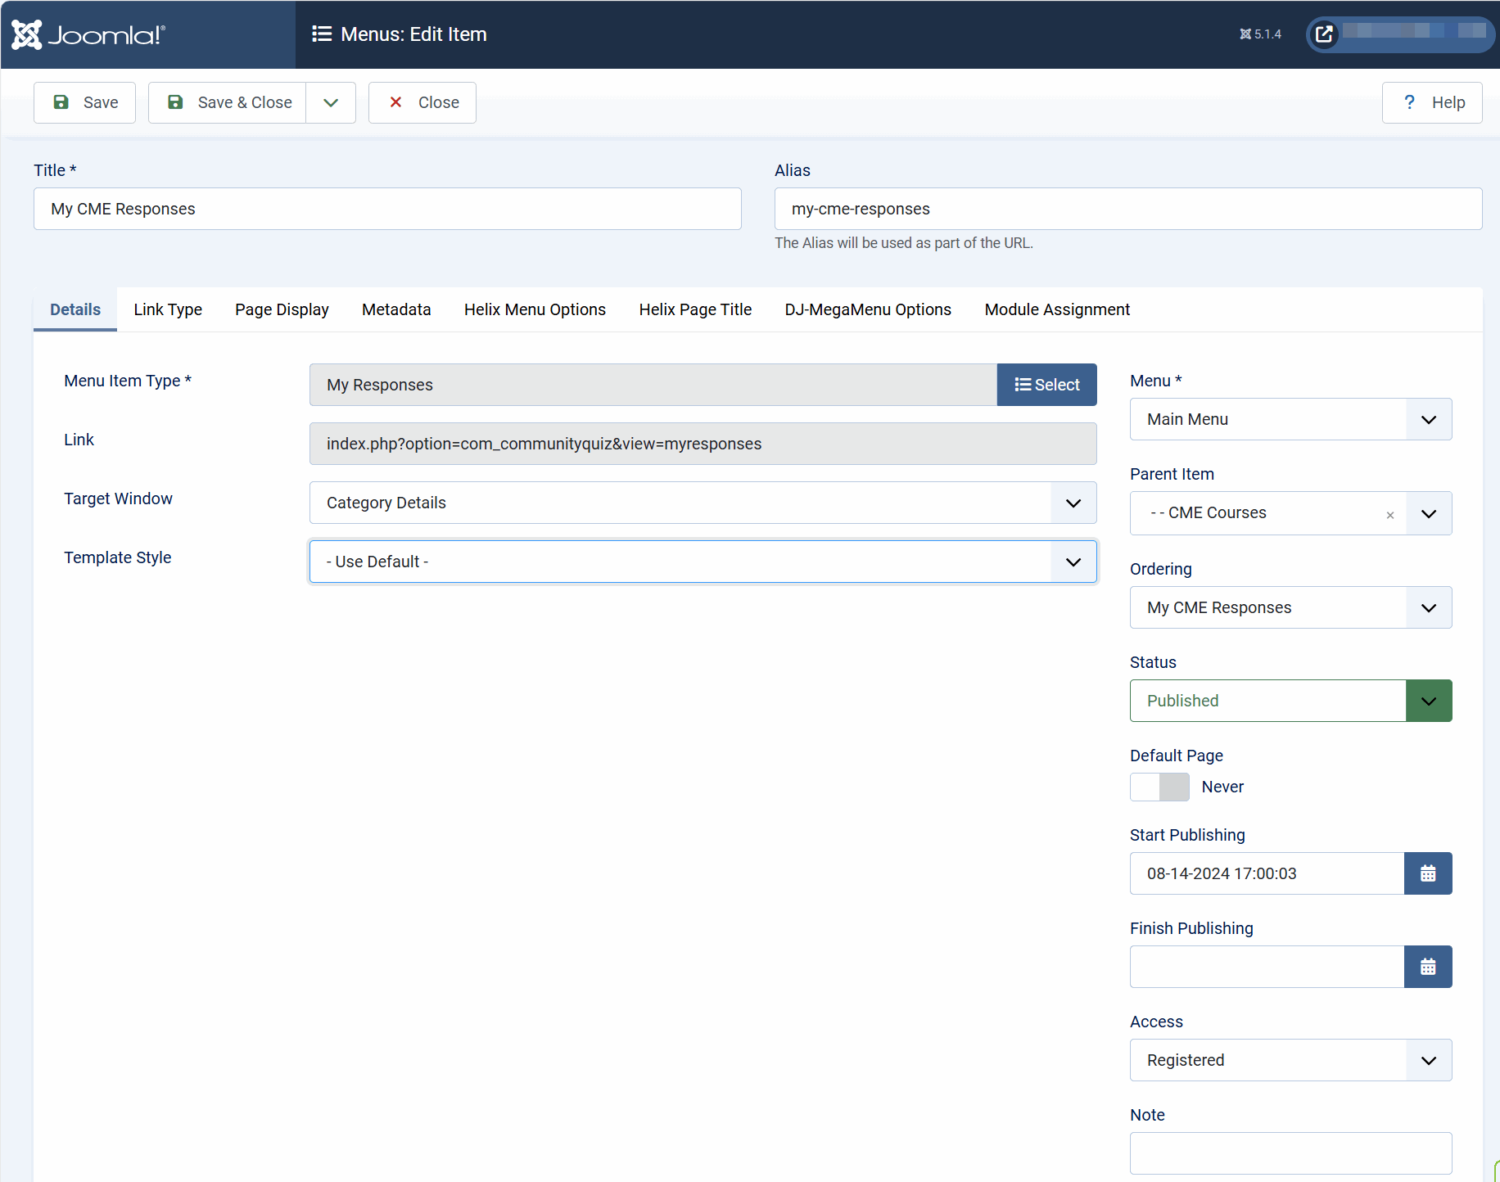Click the Save button

[84, 102]
